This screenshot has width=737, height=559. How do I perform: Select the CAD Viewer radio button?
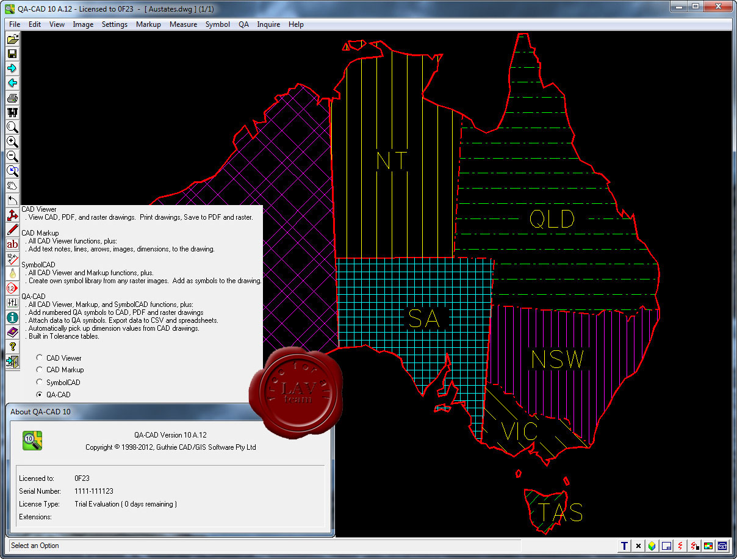[x=40, y=358]
